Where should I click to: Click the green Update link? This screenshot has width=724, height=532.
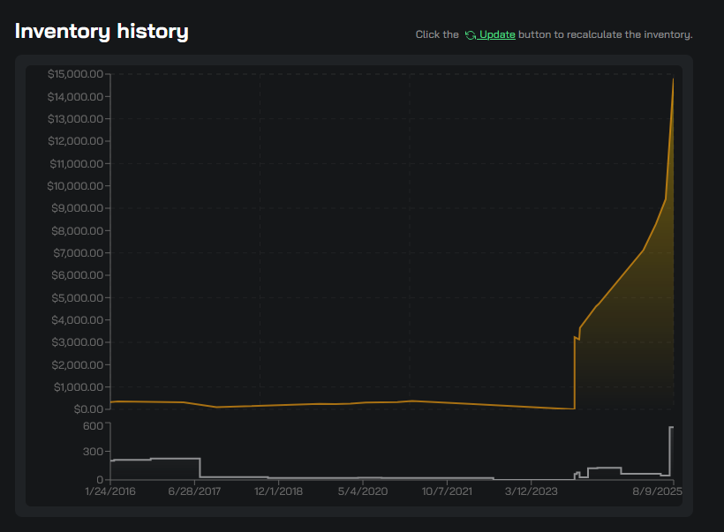coord(497,34)
